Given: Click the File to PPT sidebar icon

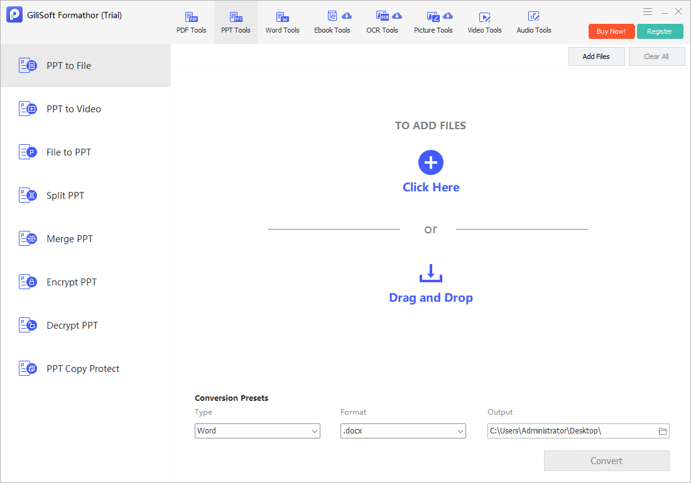Looking at the screenshot, I should point(28,152).
